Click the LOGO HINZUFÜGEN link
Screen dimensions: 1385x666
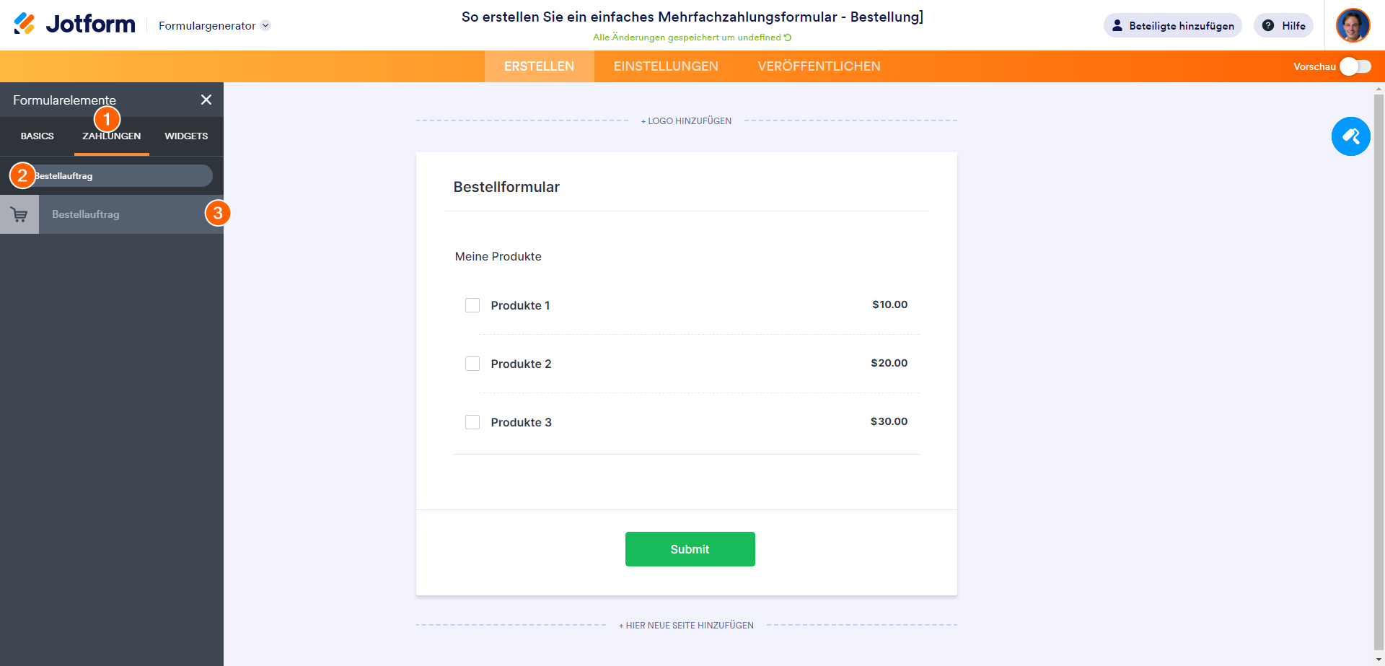pos(686,121)
